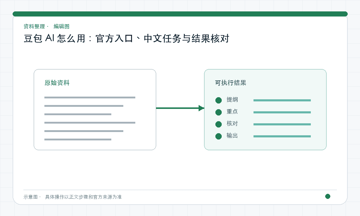Click the green bullet next to 提纲

218,100
